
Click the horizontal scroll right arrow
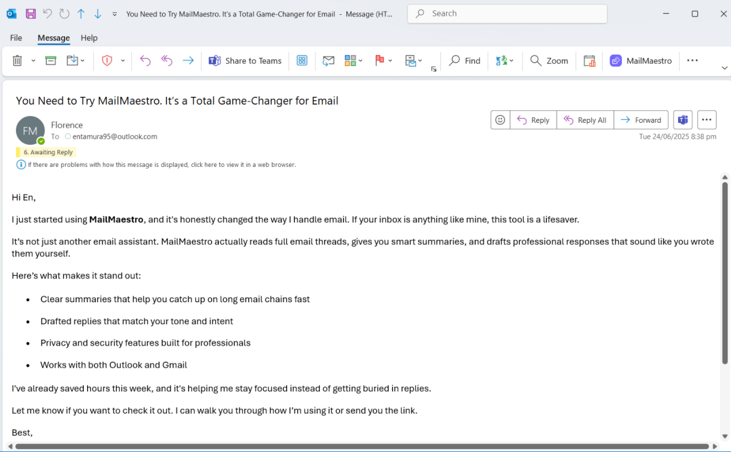tap(715, 446)
